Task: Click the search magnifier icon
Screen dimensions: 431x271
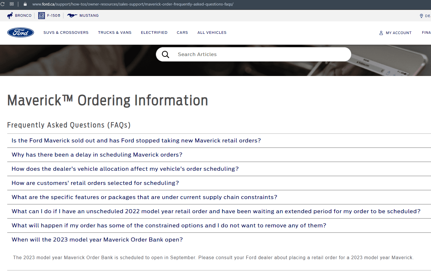Action: pyautogui.click(x=165, y=54)
